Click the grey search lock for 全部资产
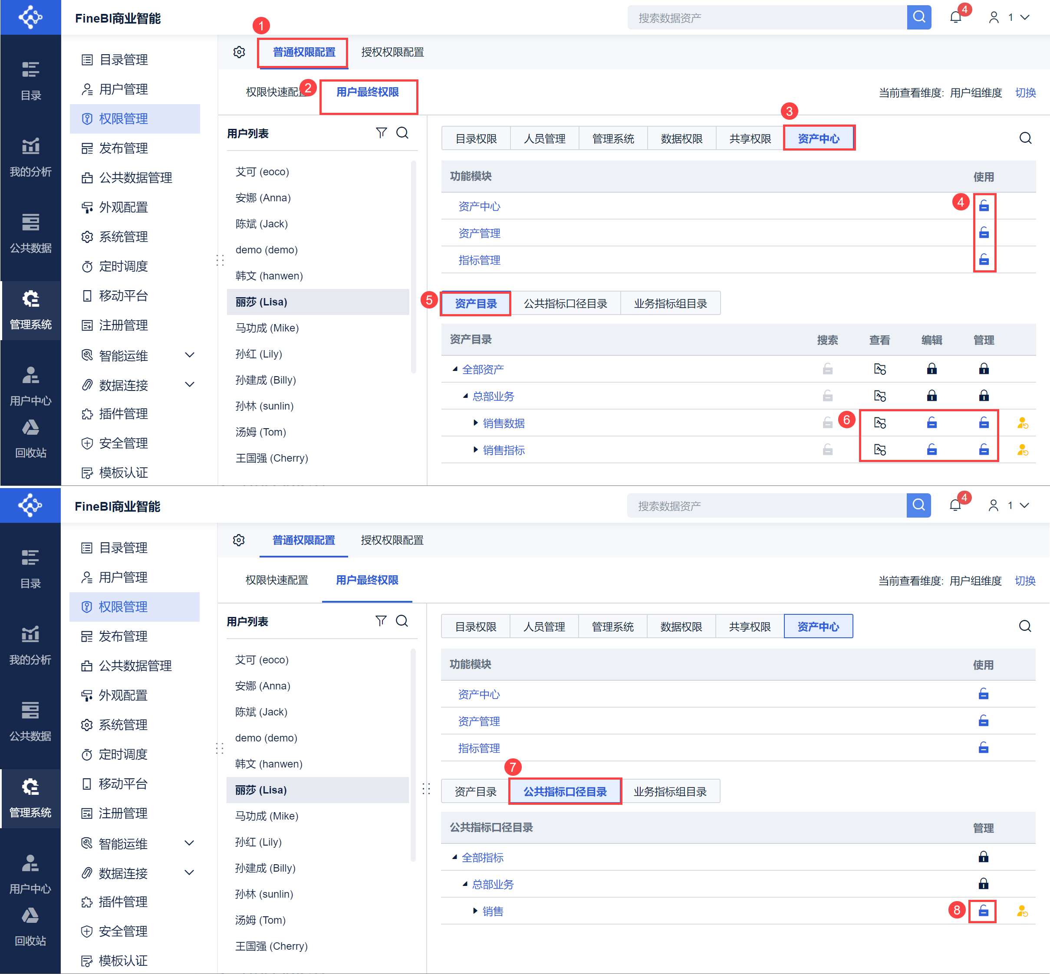Viewport: 1050px width, 974px height. coord(827,369)
